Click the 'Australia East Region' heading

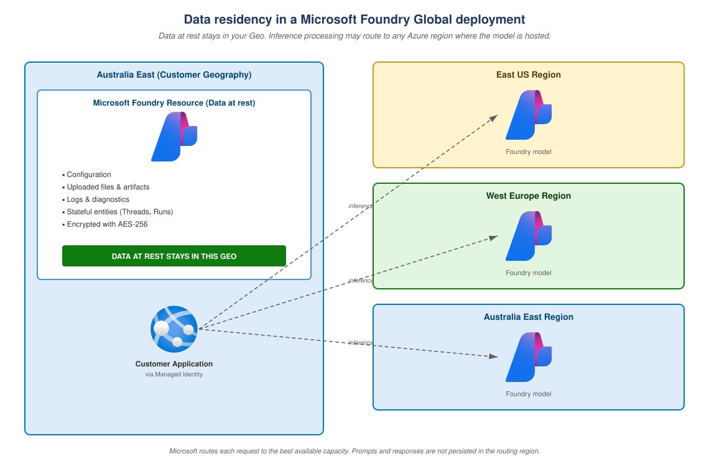[529, 317]
